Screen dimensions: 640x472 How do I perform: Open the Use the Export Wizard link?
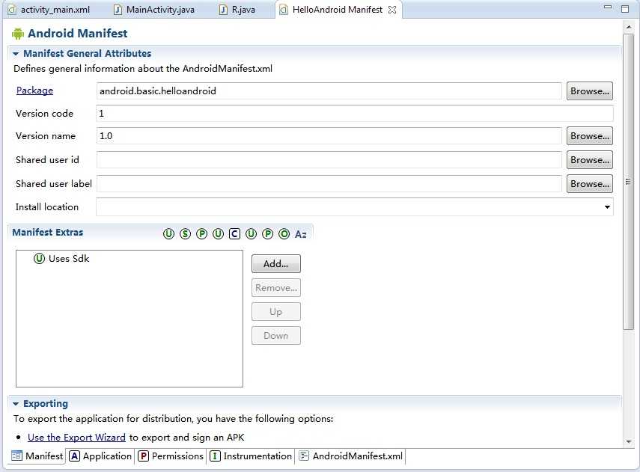tap(77, 438)
